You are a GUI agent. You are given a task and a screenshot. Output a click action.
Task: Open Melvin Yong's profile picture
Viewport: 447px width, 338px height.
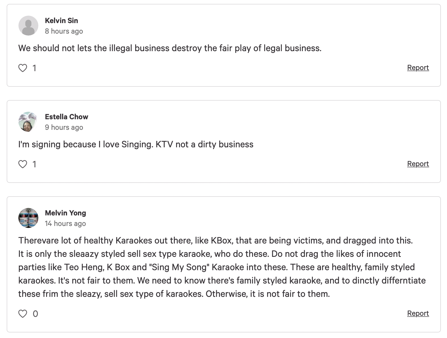28,218
